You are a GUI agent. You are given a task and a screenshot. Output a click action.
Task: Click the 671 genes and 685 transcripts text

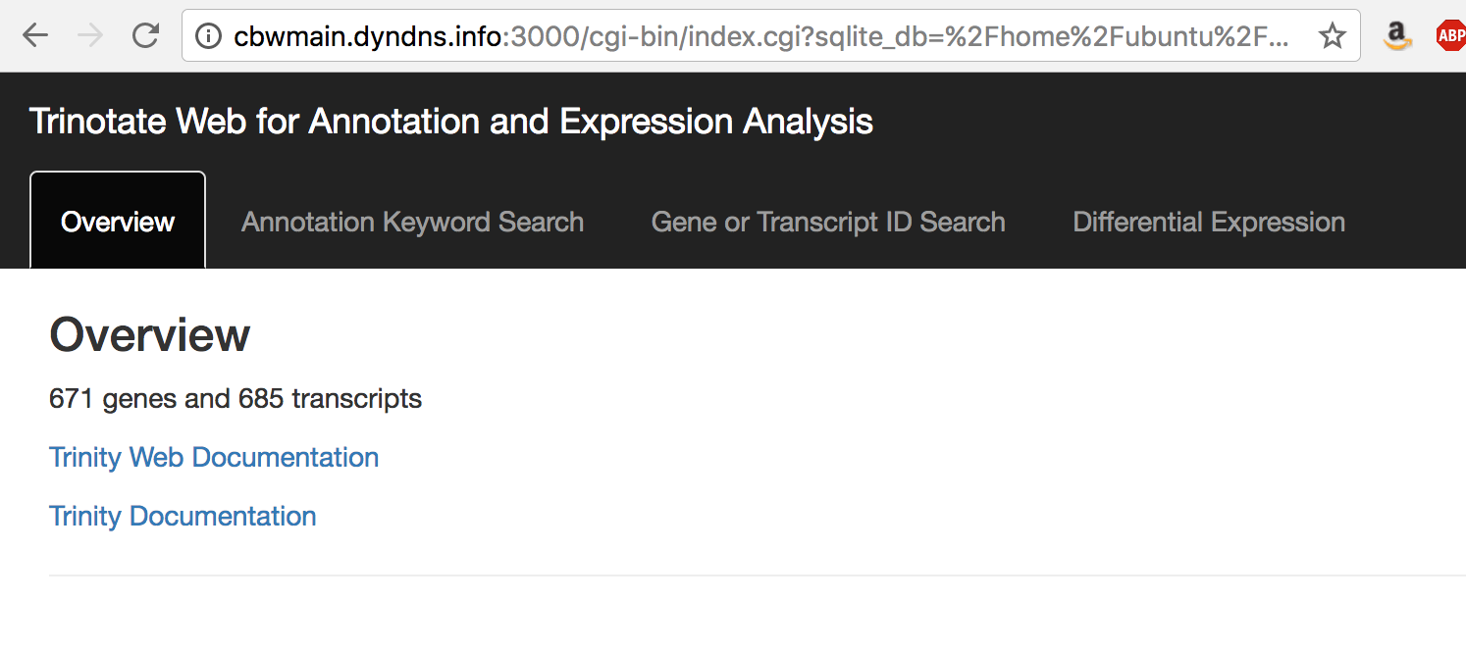click(236, 399)
